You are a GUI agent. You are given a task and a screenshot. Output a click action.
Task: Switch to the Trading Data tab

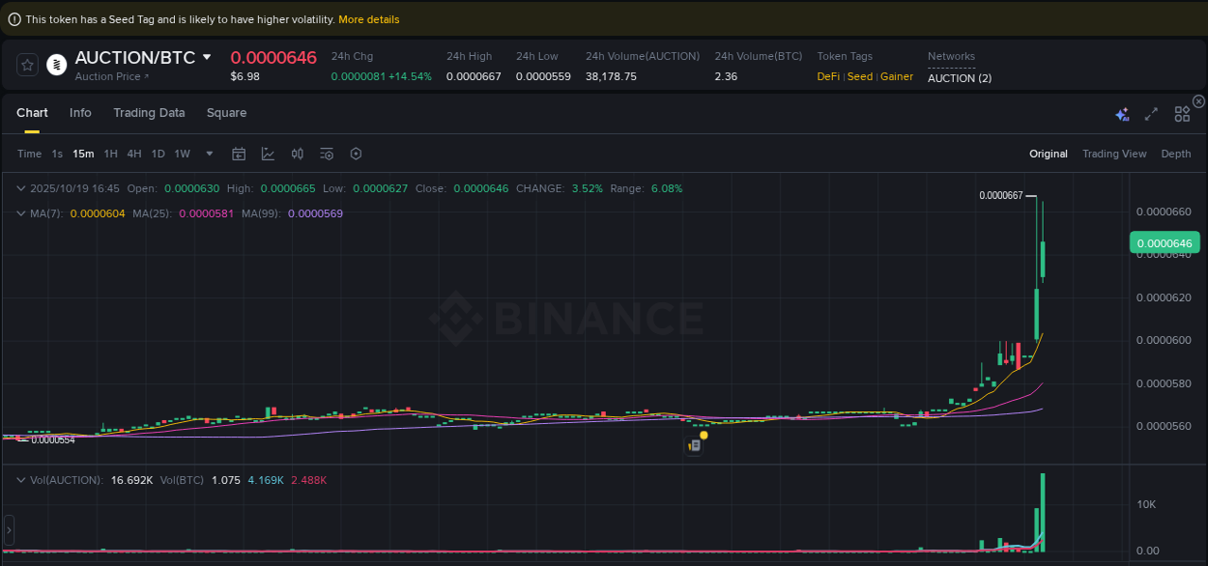(x=149, y=113)
